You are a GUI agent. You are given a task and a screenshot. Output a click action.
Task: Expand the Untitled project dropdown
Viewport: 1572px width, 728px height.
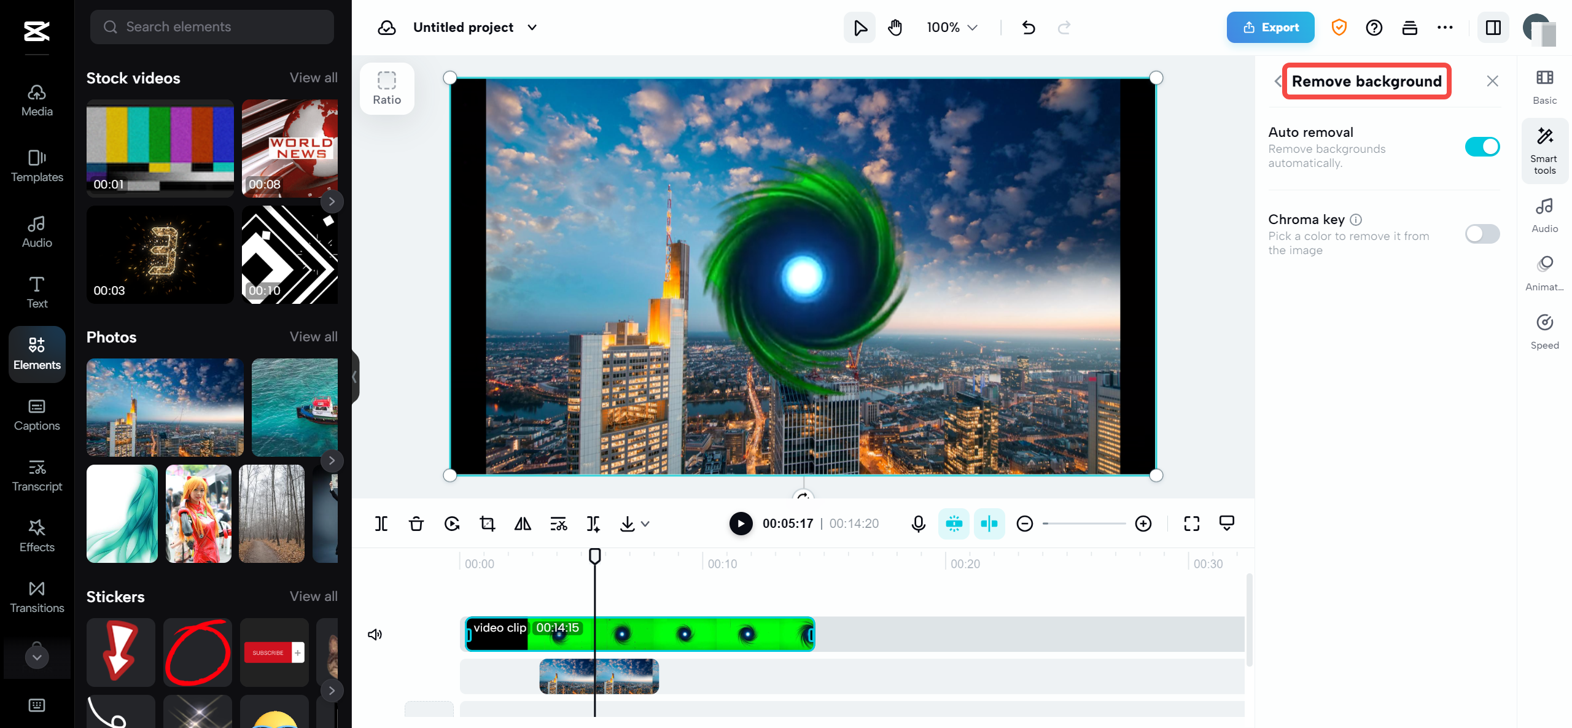[x=532, y=28]
